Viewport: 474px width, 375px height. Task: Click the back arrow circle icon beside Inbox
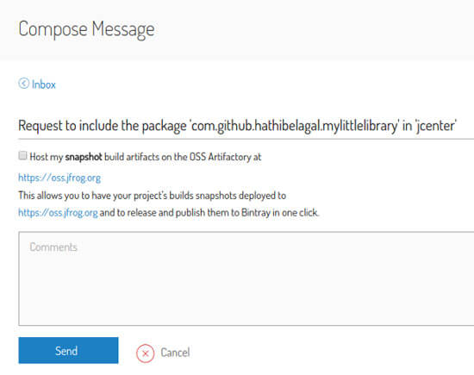click(23, 84)
